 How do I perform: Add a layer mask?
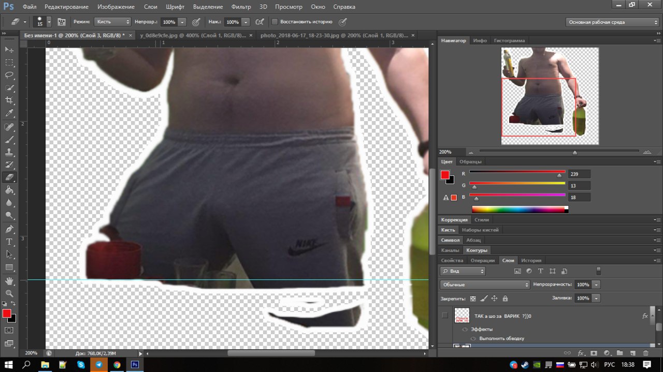click(x=594, y=353)
